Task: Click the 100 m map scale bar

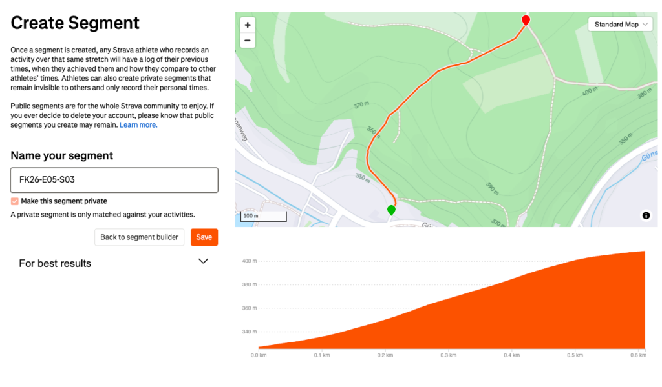Action: pos(264,216)
